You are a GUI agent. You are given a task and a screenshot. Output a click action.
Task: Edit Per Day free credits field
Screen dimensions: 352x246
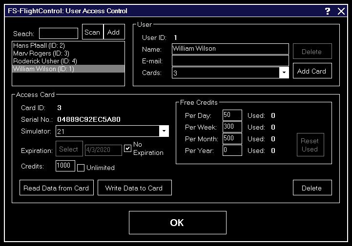(x=232, y=115)
